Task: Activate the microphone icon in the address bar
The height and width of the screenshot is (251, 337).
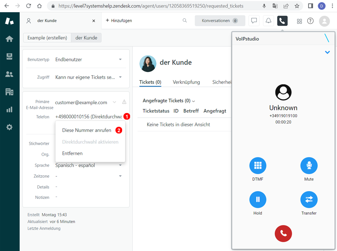Action: tap(264, 6)
